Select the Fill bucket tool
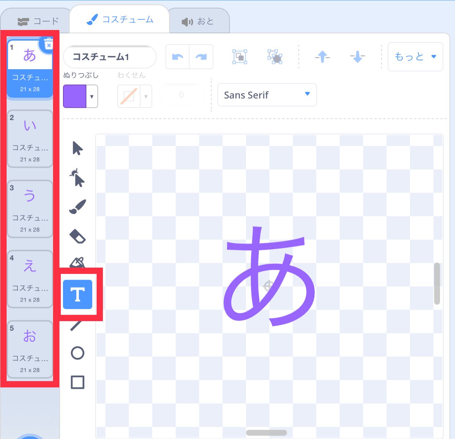Screen dimensions: 455x439 pos(78,262)
